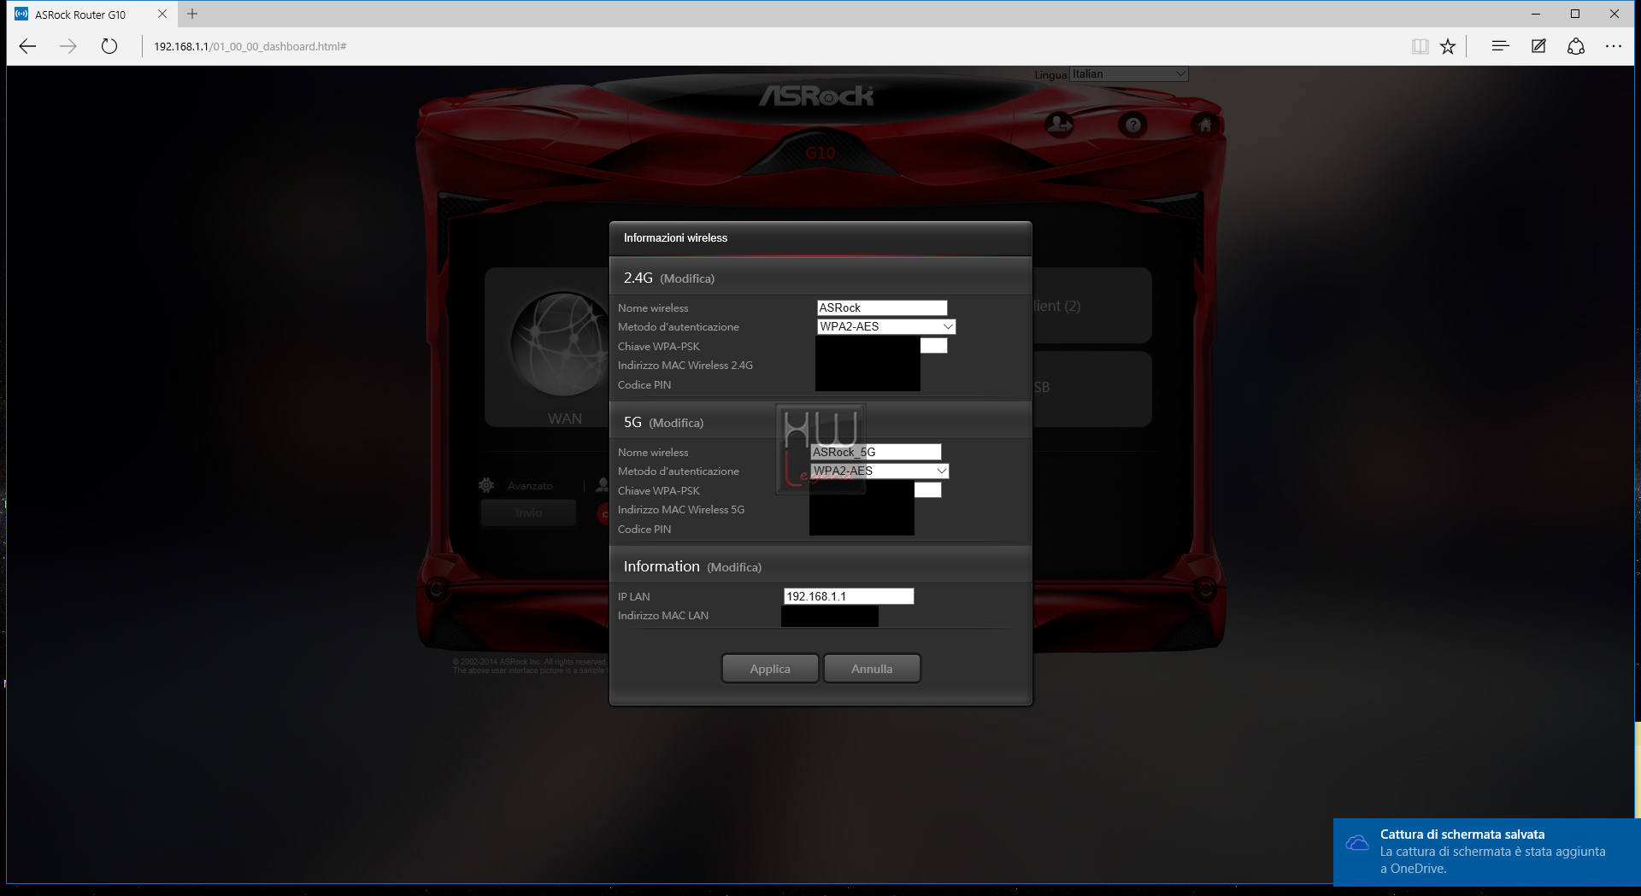Click the ASRock logo
This screenshot has height=896, width=1641.
tap(817, 96)
